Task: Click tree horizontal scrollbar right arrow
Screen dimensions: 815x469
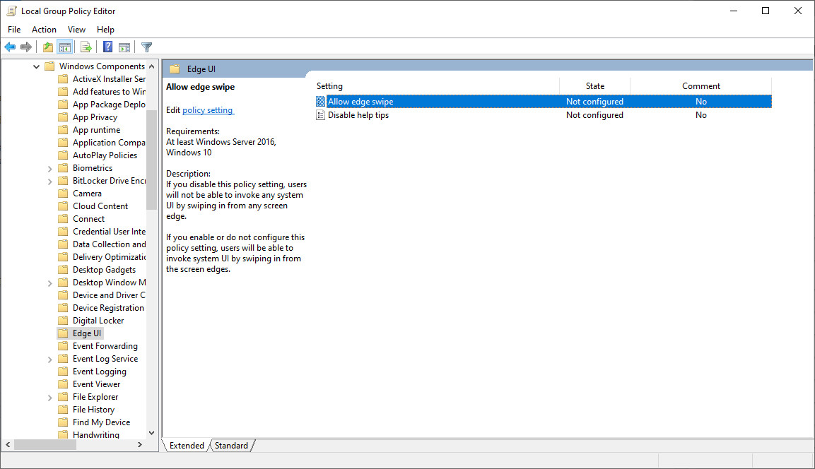Action: 140,444
